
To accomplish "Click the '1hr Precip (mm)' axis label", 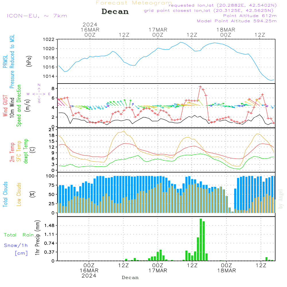I will 37,238.
